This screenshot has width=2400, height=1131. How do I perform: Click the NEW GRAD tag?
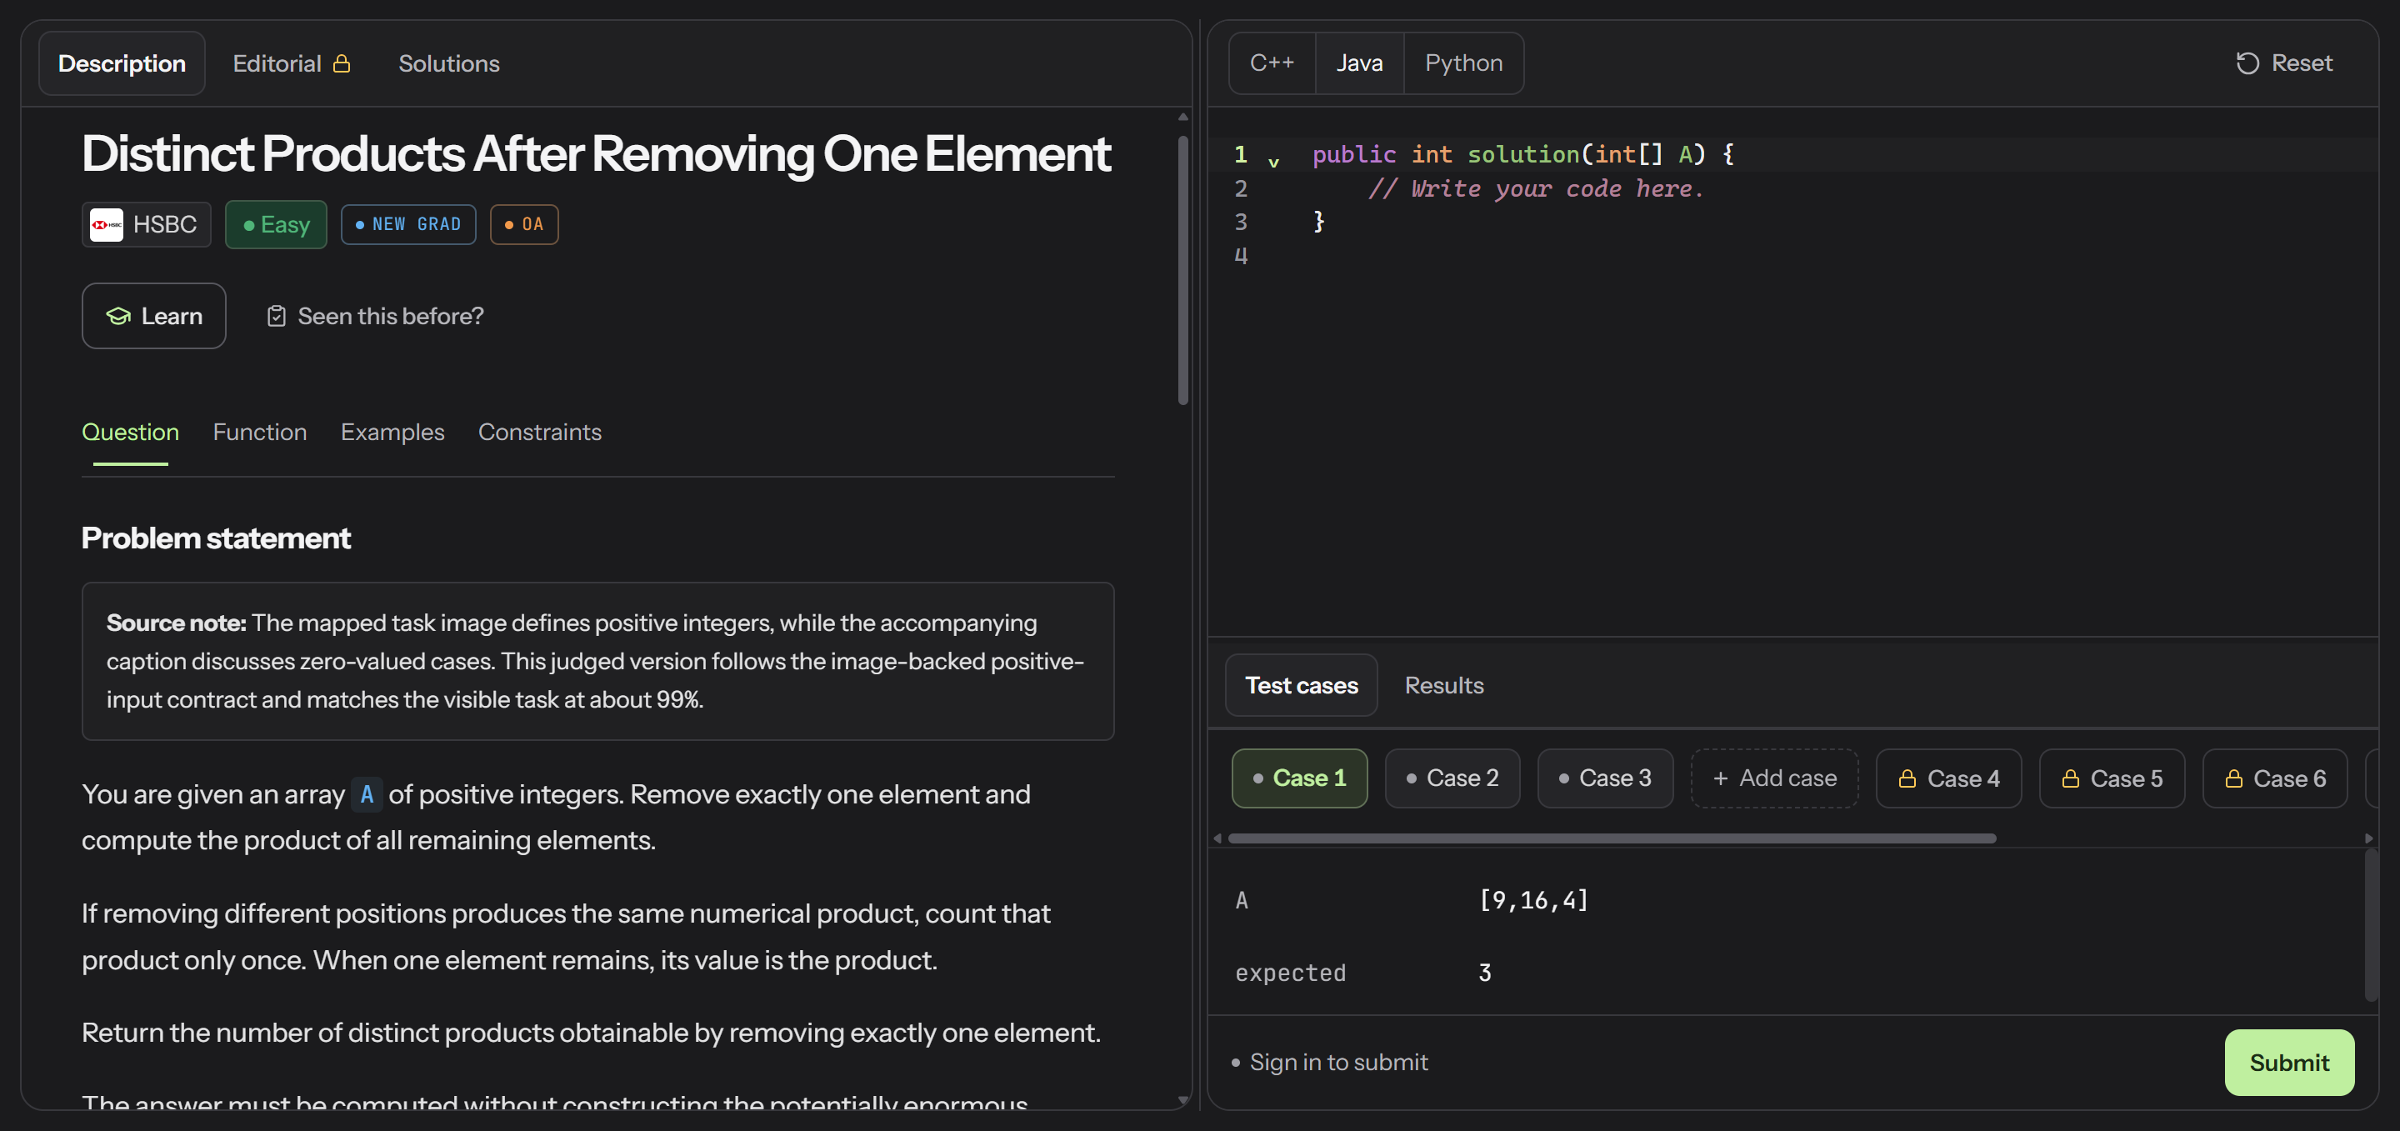(408, 224)
